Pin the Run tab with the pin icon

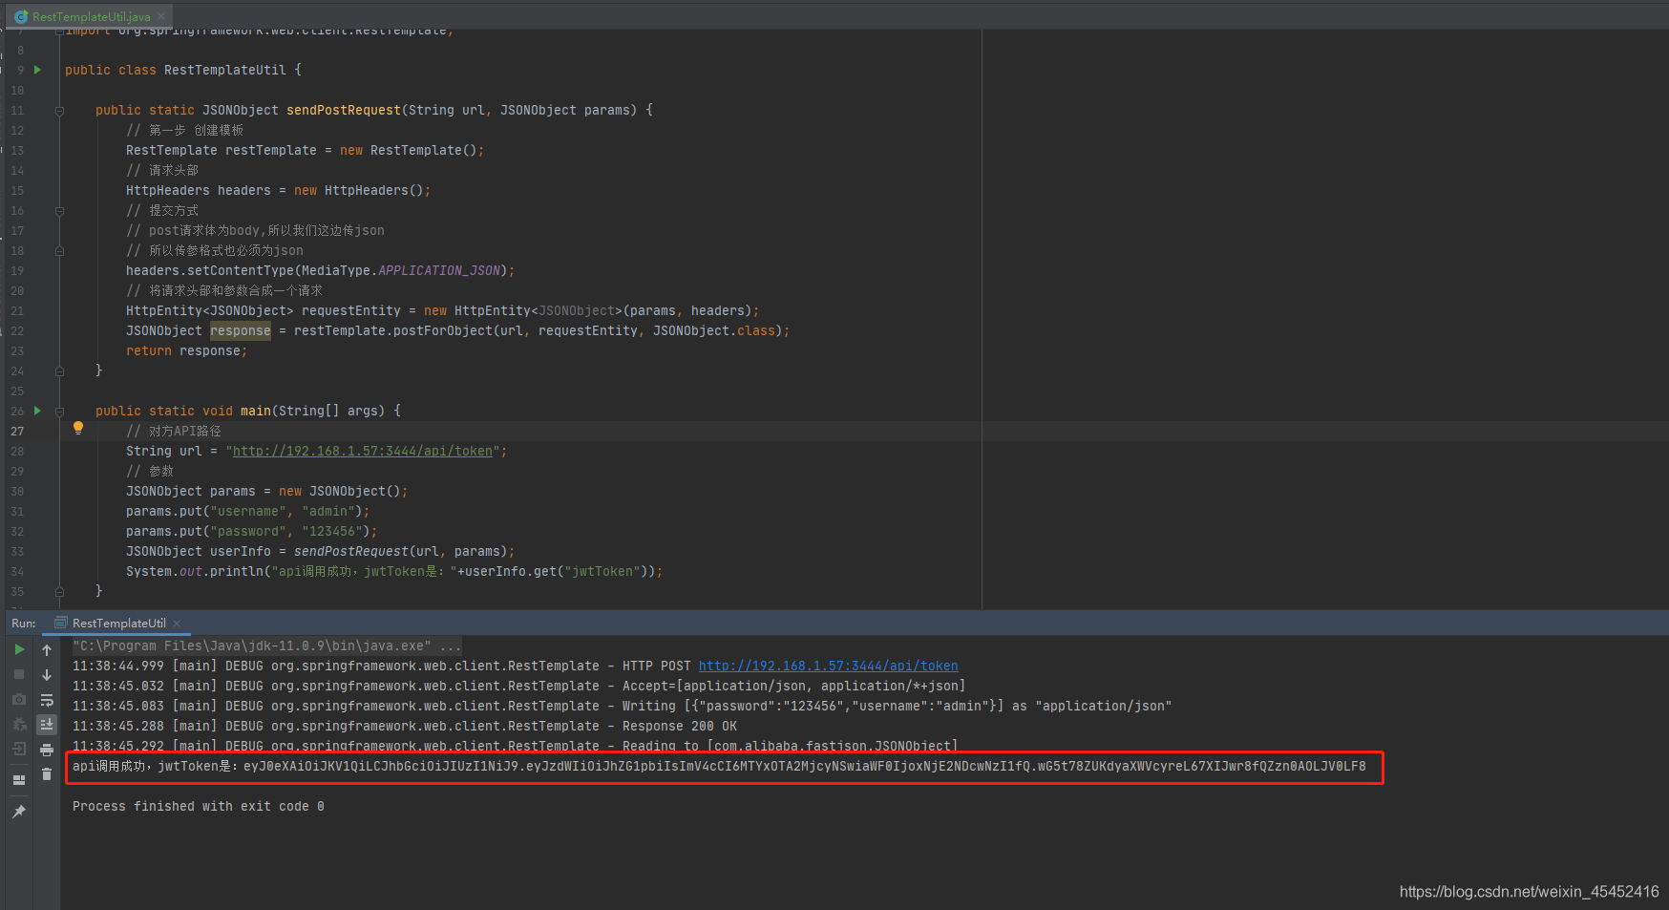coord(19,812)
